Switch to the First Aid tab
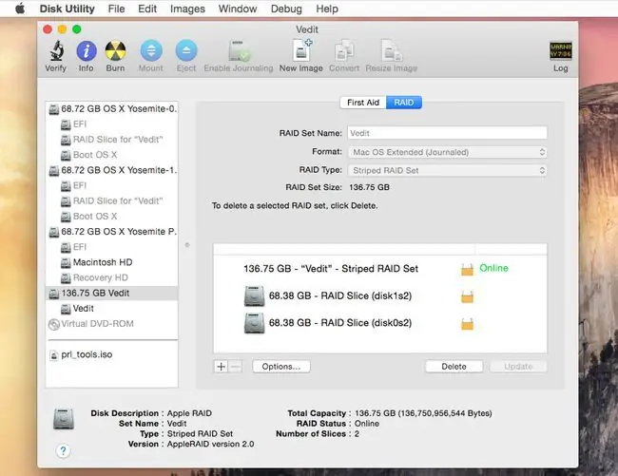 363,103
